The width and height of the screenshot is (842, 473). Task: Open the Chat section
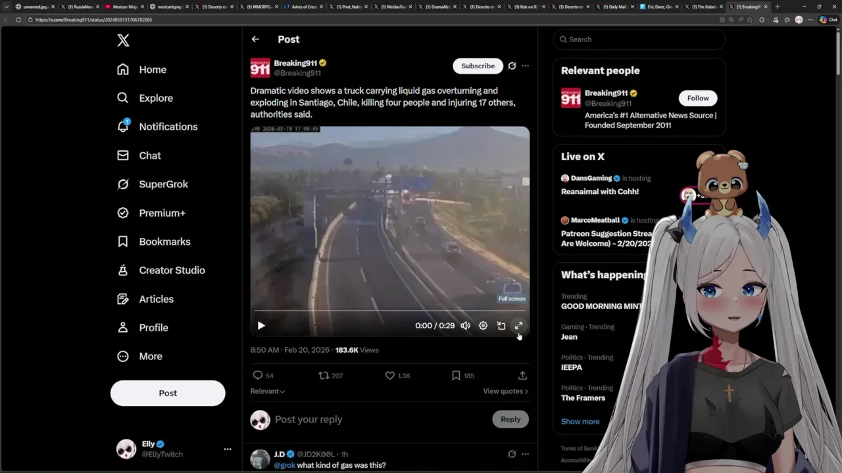[139, 156]
